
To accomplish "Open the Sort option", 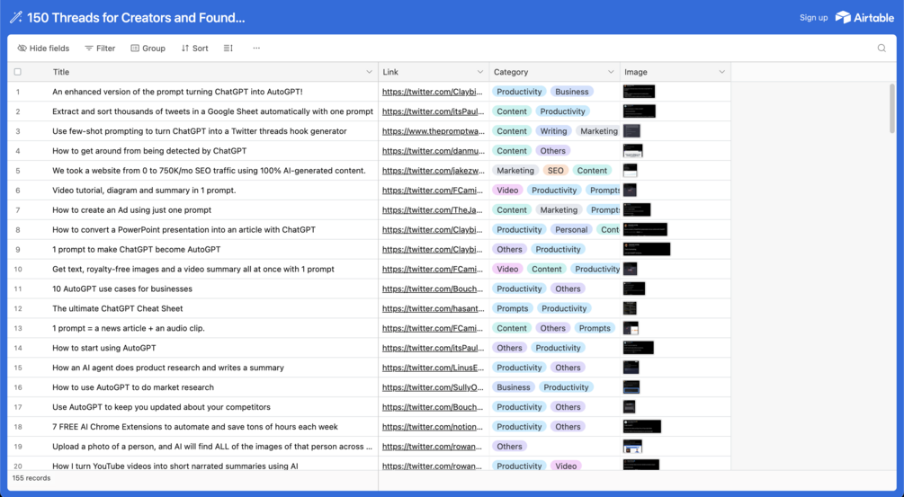I will 195,49.
